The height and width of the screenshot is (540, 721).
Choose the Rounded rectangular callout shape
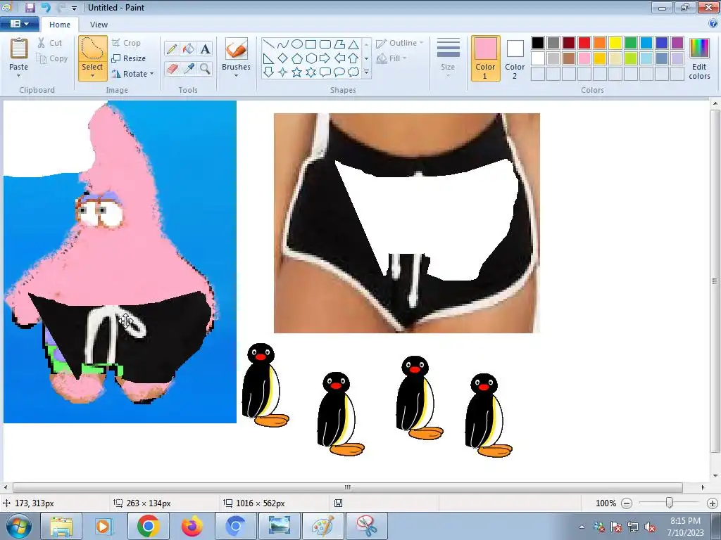[x=325, y=72]
